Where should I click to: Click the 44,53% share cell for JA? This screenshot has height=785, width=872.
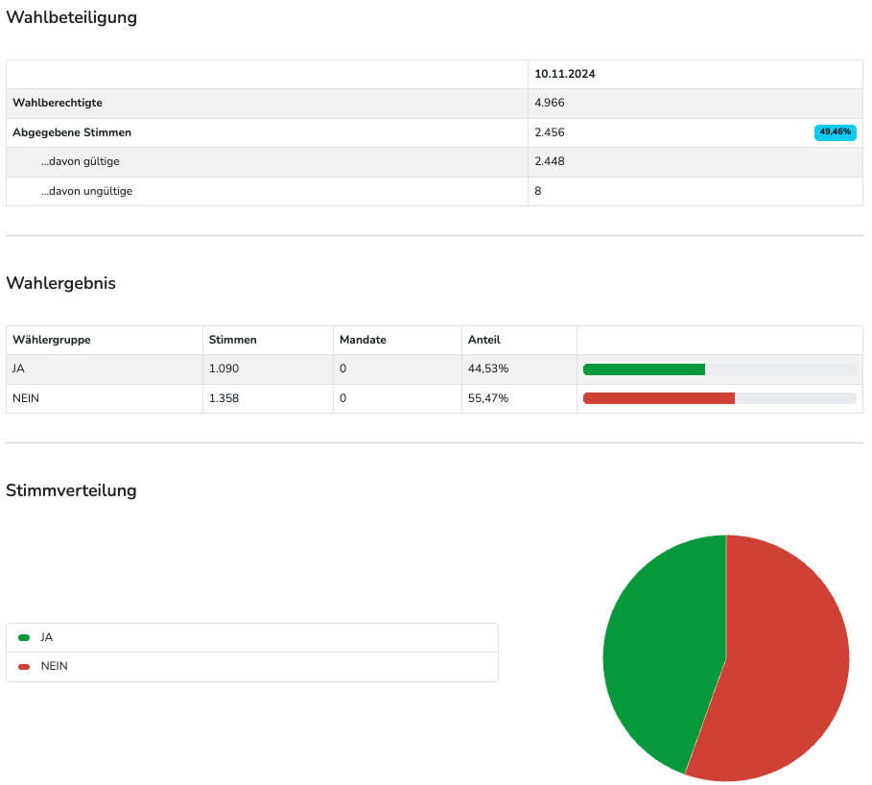coord(487,369)
